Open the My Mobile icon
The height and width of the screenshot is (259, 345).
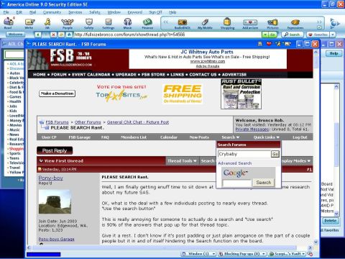(205, 24)
